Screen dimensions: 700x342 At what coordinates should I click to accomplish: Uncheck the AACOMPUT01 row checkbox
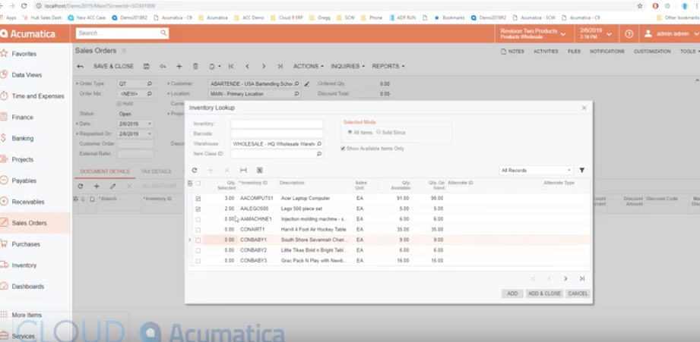coord(198,199)
